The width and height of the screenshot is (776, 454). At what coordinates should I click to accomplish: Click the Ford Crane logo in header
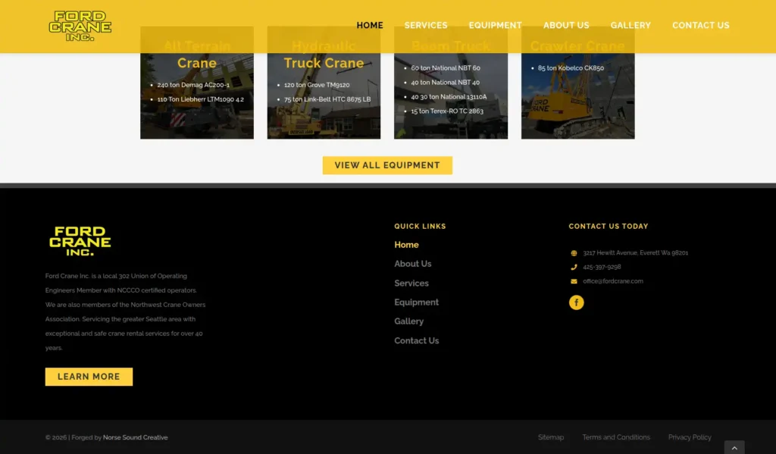coord(80,26)
